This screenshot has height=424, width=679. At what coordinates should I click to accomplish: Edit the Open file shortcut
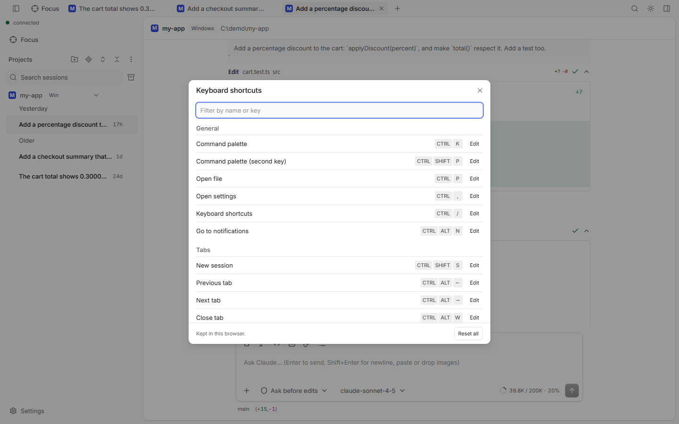(474, 179)
